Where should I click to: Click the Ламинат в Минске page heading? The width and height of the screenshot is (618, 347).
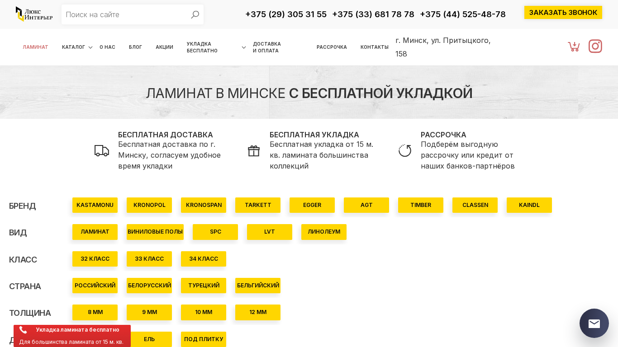[x=309, y=93]
